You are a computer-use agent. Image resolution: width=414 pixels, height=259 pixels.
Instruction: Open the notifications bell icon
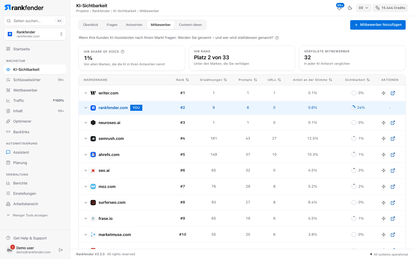tap(339, 8)
